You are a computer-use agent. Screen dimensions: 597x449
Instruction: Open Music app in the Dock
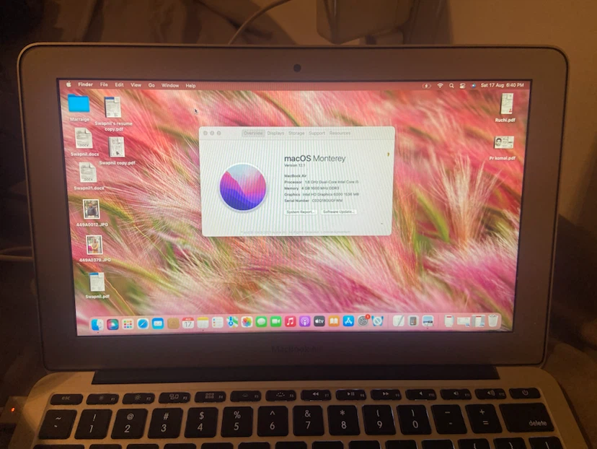[x=290, y=322]
